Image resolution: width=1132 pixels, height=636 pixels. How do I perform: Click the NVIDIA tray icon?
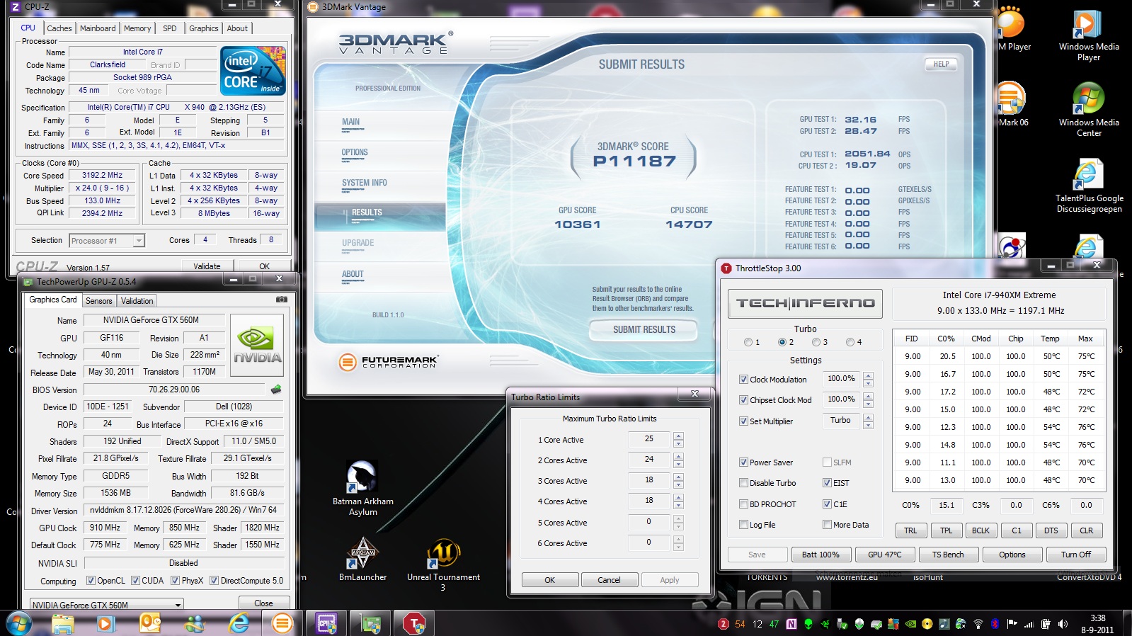point(910,624)
